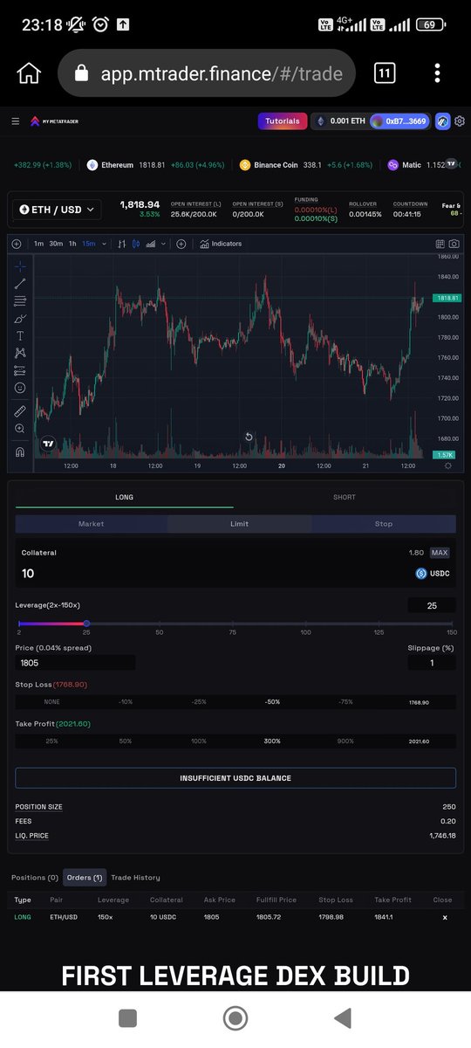
Task: Open the Indicators menu
Action: click(x=221, y=244)
